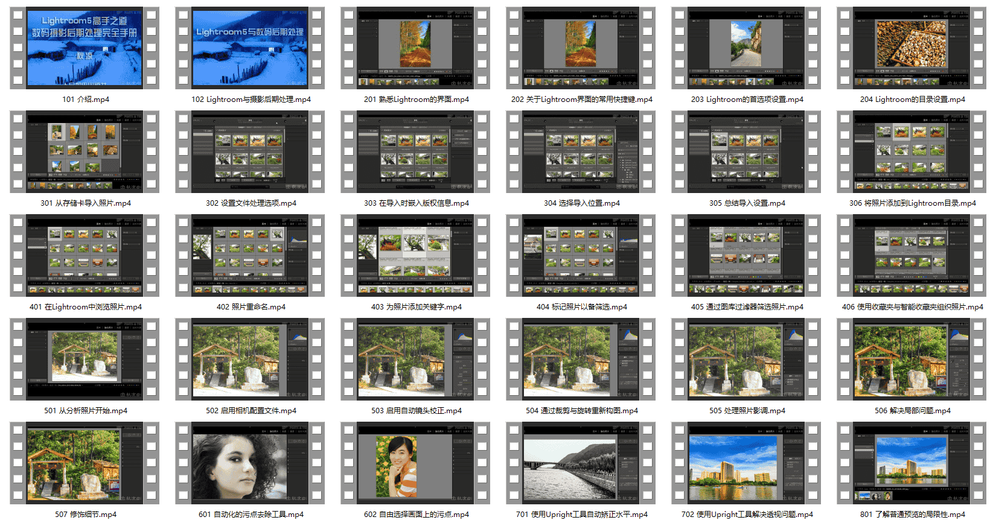Viewport: 993px width, 520px height.
Task: Click file name 507 修饰细节.mp4
Action: tap(85, 515)
